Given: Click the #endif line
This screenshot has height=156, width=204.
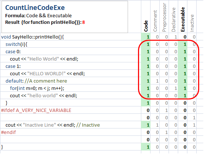Looking at the screenshot, I should [8, 132].
